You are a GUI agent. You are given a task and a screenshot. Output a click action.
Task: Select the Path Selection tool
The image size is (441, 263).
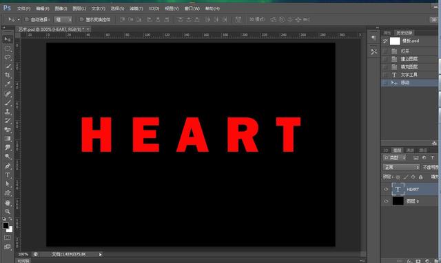(8, 184)
